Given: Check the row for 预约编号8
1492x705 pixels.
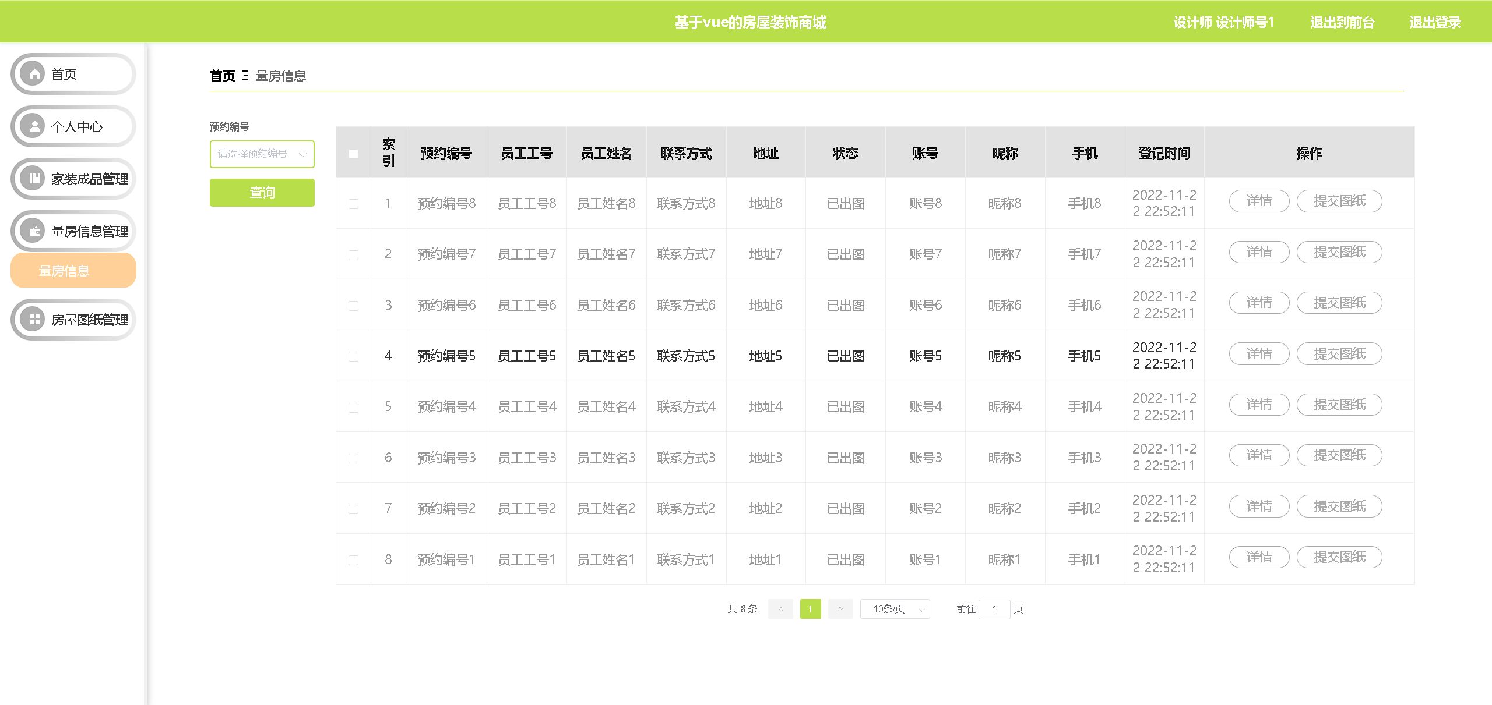Looking at the screenshot, I should point(353,204).
